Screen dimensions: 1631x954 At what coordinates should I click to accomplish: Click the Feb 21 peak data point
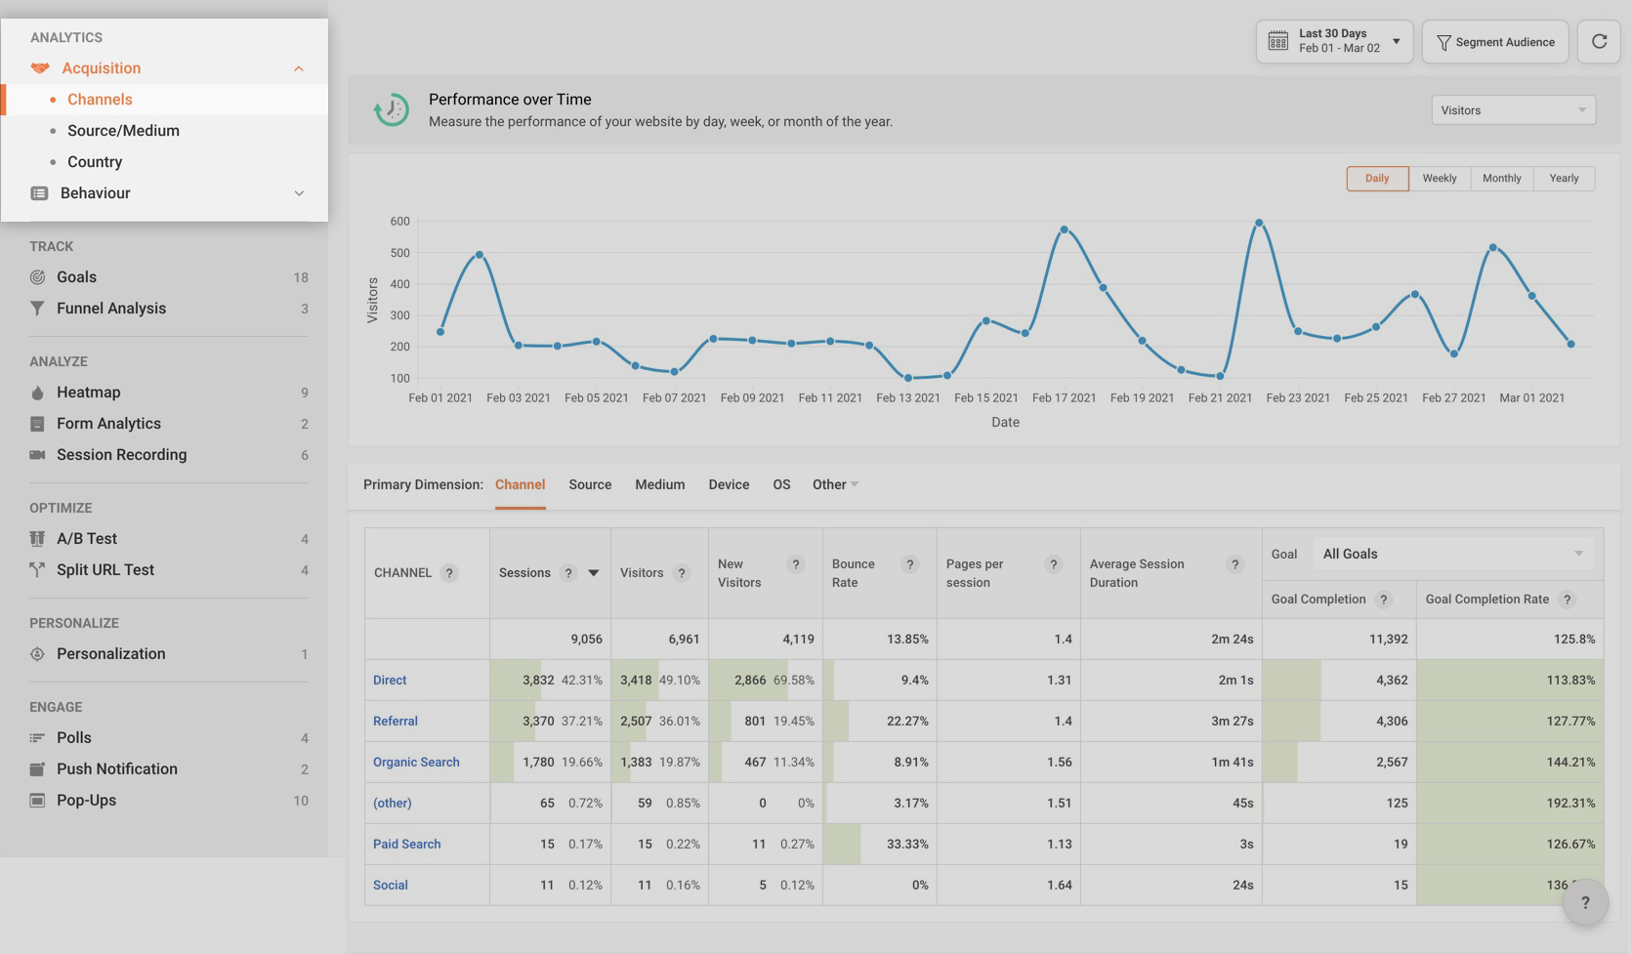1259,224
